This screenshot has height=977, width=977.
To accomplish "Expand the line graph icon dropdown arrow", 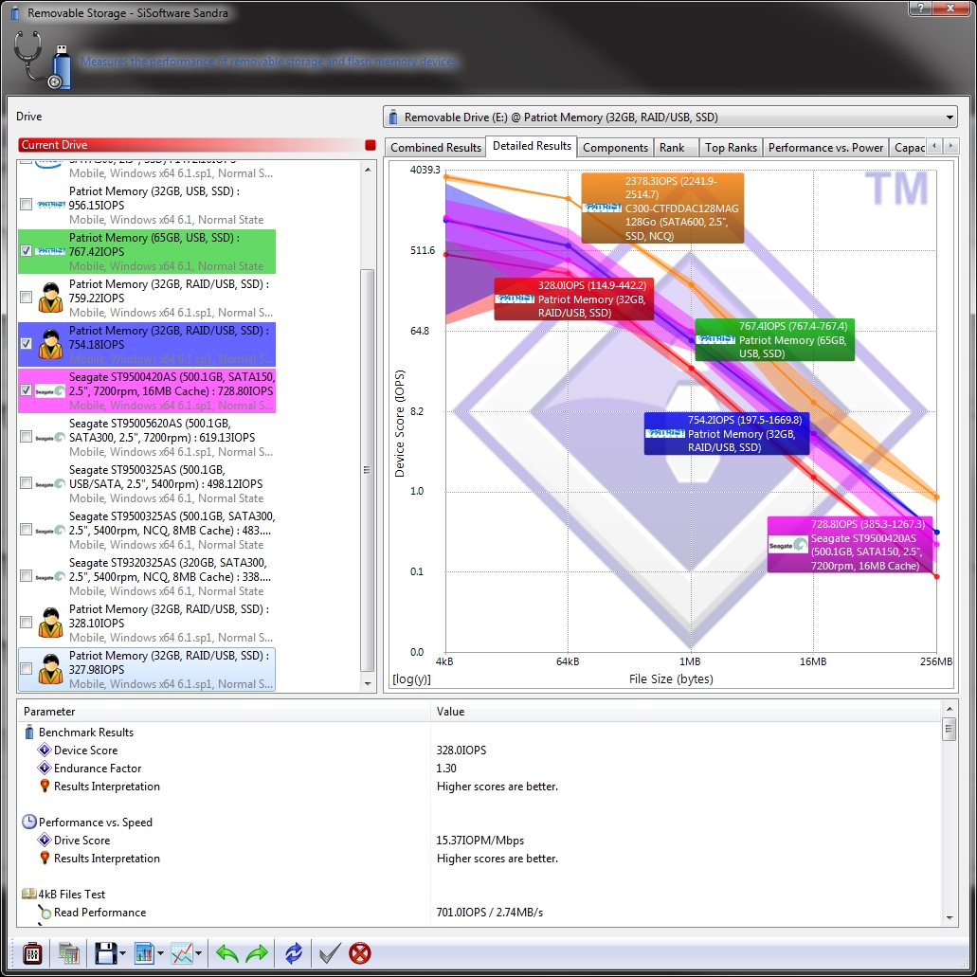I will tap(198, 953).
